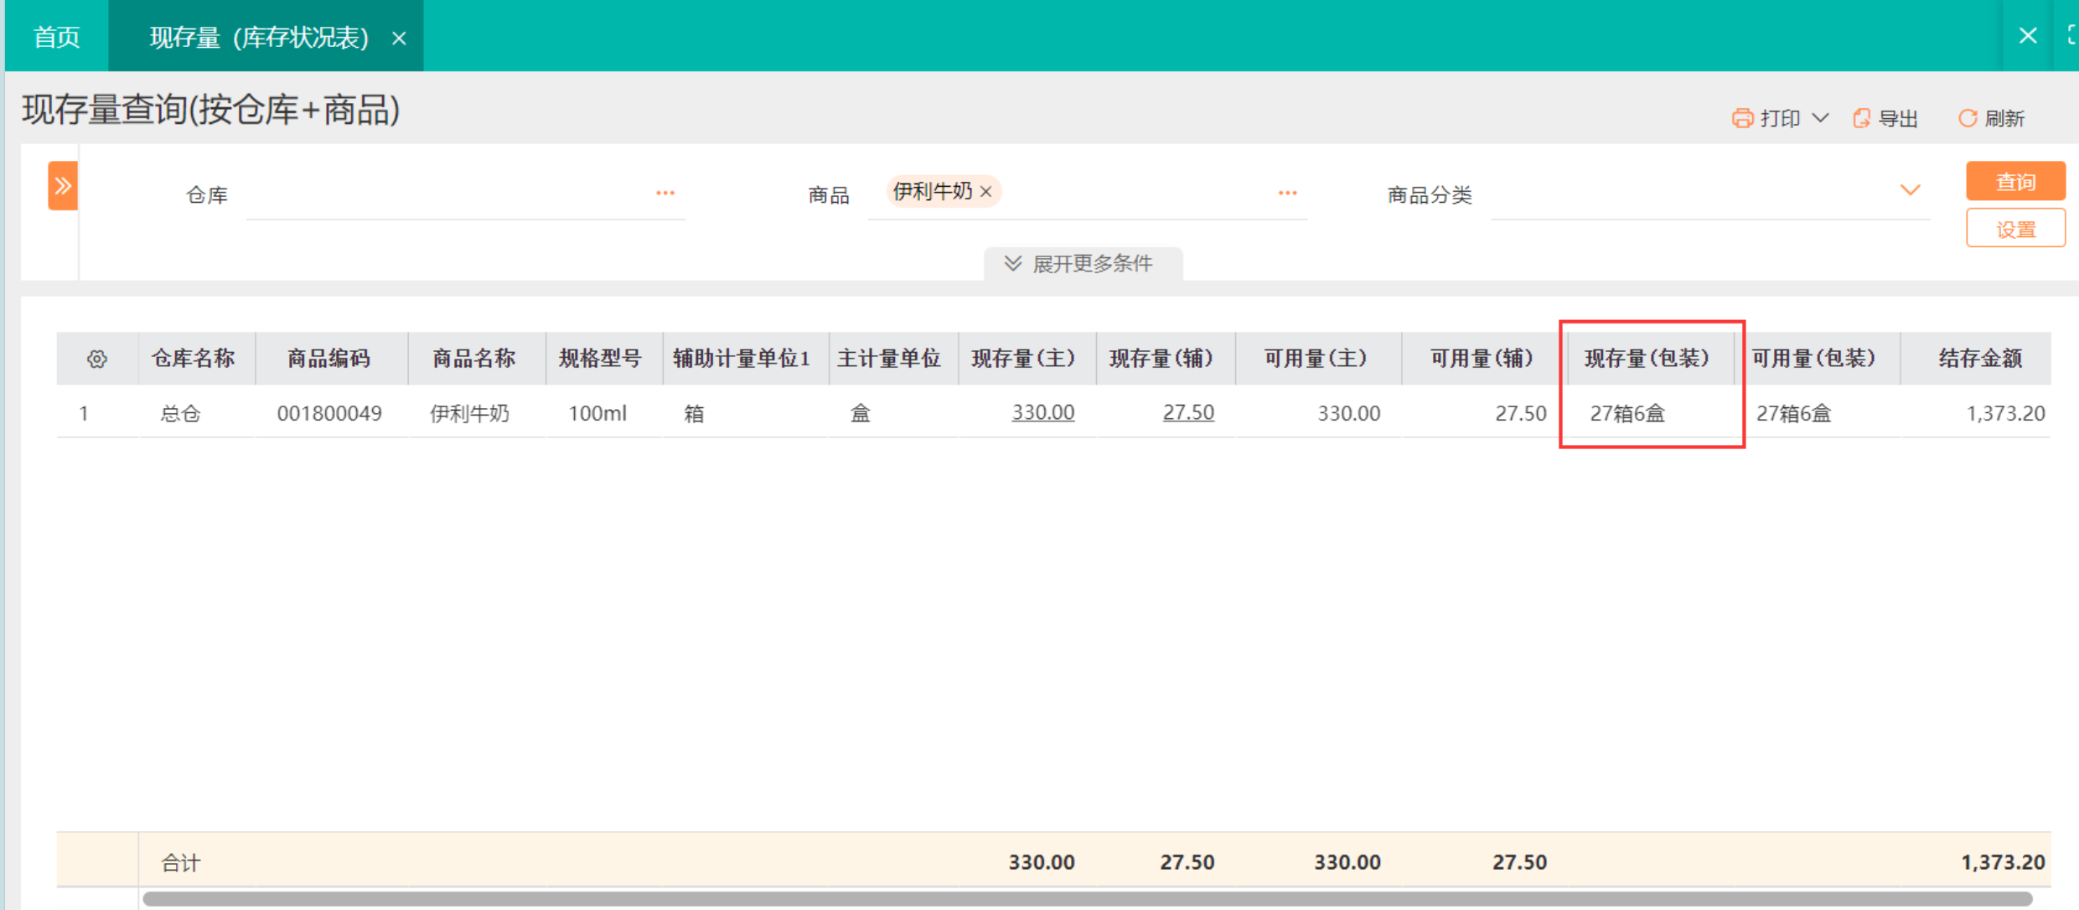
Task: Click the print printer icon
Action: (x=1742, y=118)
